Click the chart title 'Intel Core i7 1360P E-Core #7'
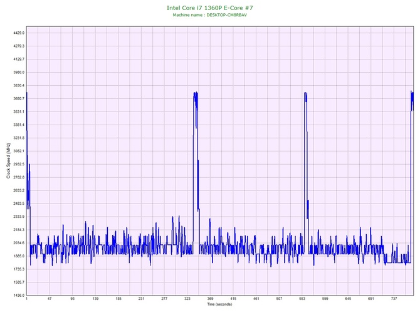Screen dimensions: 420x315 [x=210, y=8]
